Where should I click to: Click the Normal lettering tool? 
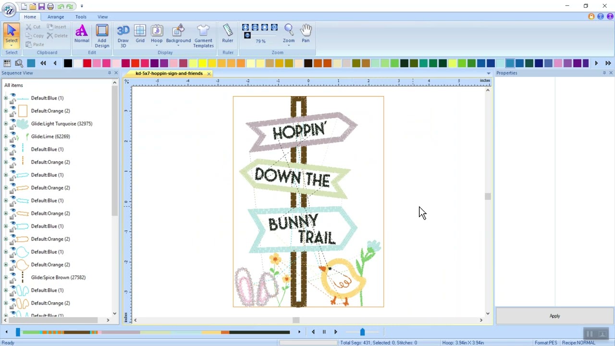82,34
